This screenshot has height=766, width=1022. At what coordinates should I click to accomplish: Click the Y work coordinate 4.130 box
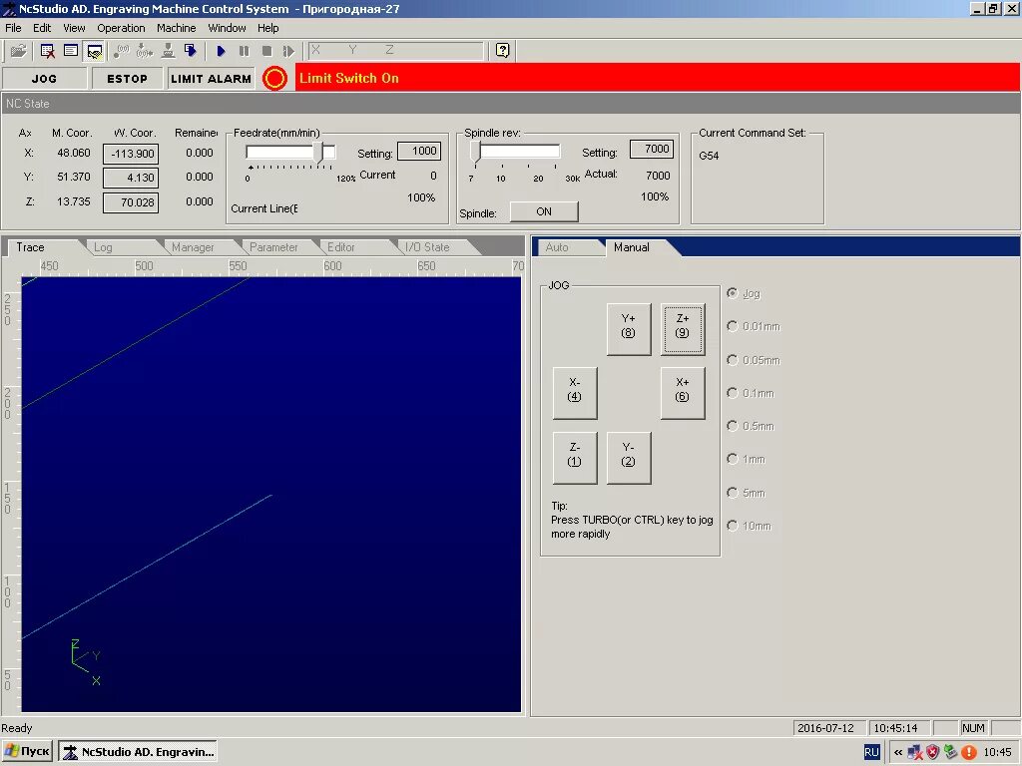coord(131,178)
